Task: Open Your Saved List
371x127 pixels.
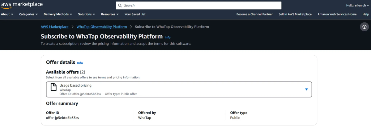Action: 135,14
